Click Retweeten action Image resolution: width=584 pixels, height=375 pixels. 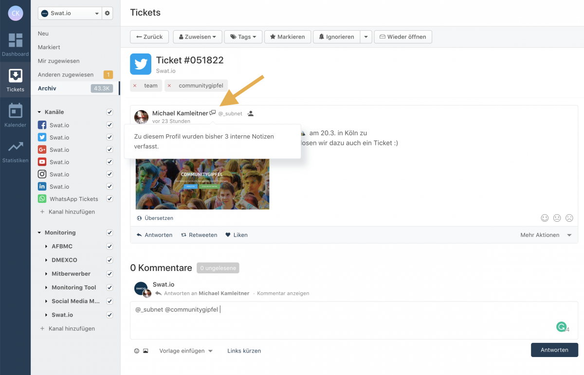point(199,235)
